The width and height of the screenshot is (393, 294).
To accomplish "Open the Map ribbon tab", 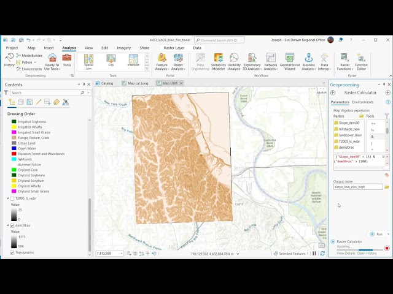I will (x=31, y=48).
